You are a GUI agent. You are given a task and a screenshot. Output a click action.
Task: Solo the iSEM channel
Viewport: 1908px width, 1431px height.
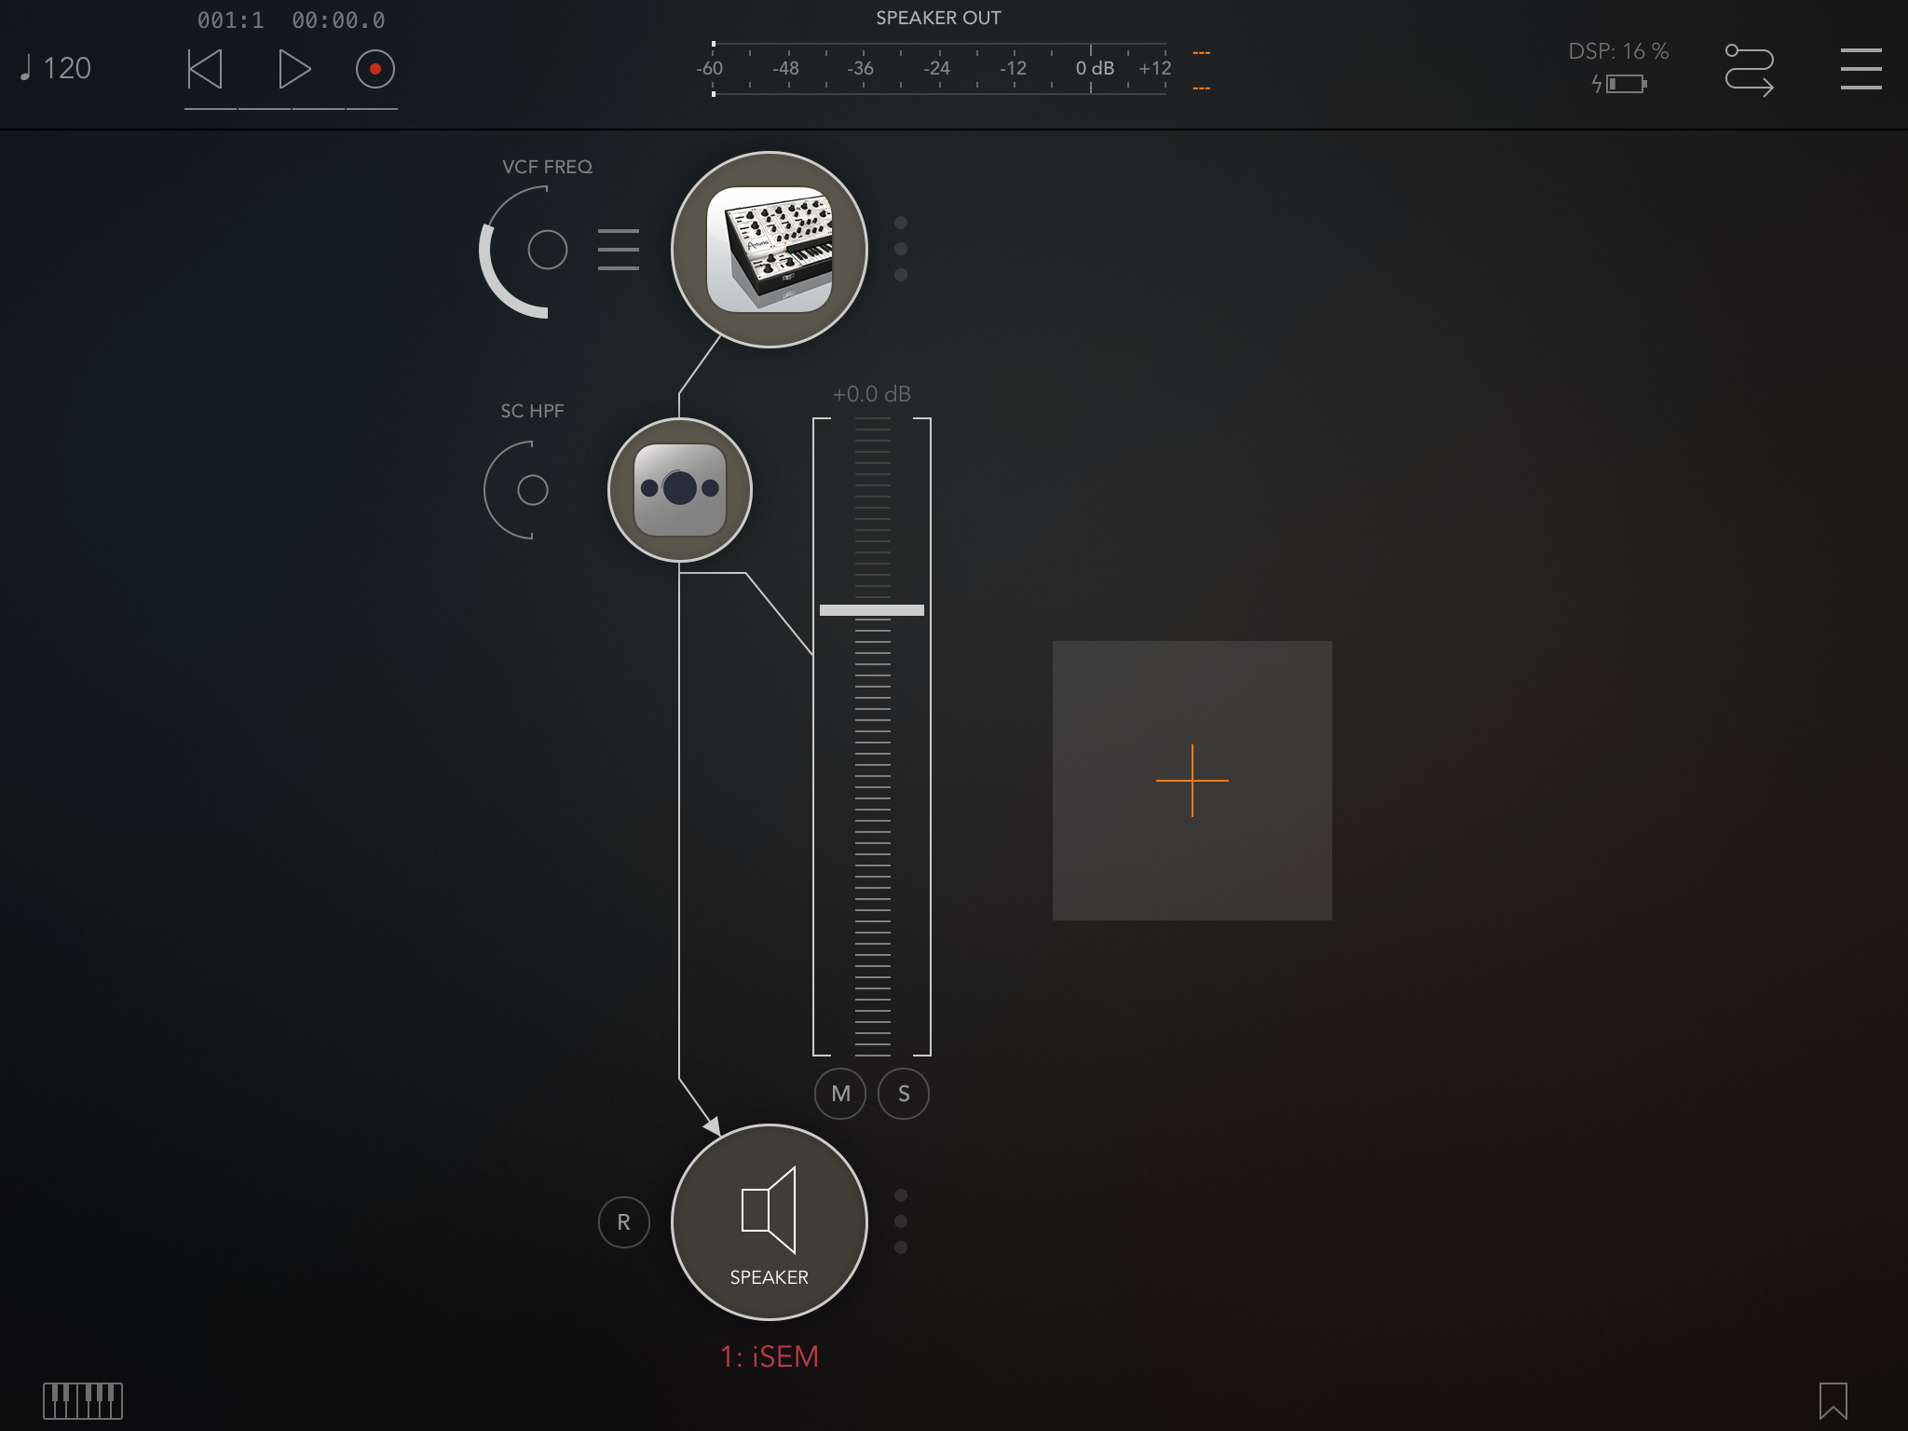point(904,1094)
